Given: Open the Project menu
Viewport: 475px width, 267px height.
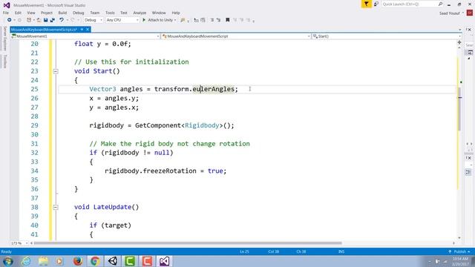Looking at the screenshot, I should coord(46,13).
